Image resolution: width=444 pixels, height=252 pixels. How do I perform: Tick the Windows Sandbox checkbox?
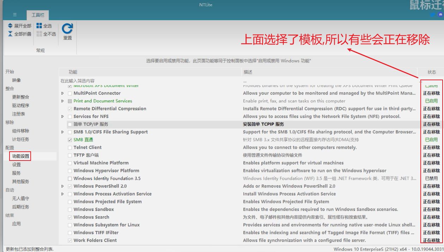coord(70,209)
